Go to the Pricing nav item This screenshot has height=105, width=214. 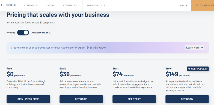click(50, 5)
